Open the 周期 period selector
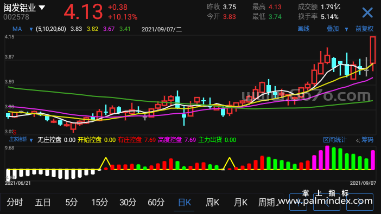381x214 pixels. click(268, 202)
